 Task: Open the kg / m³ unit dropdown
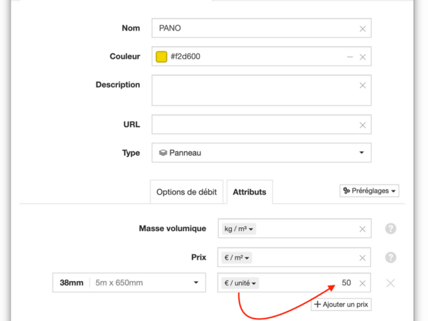click(240, 229)
